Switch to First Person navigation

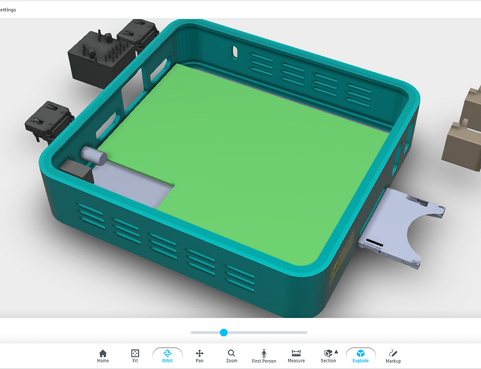[x=264, y=356]
